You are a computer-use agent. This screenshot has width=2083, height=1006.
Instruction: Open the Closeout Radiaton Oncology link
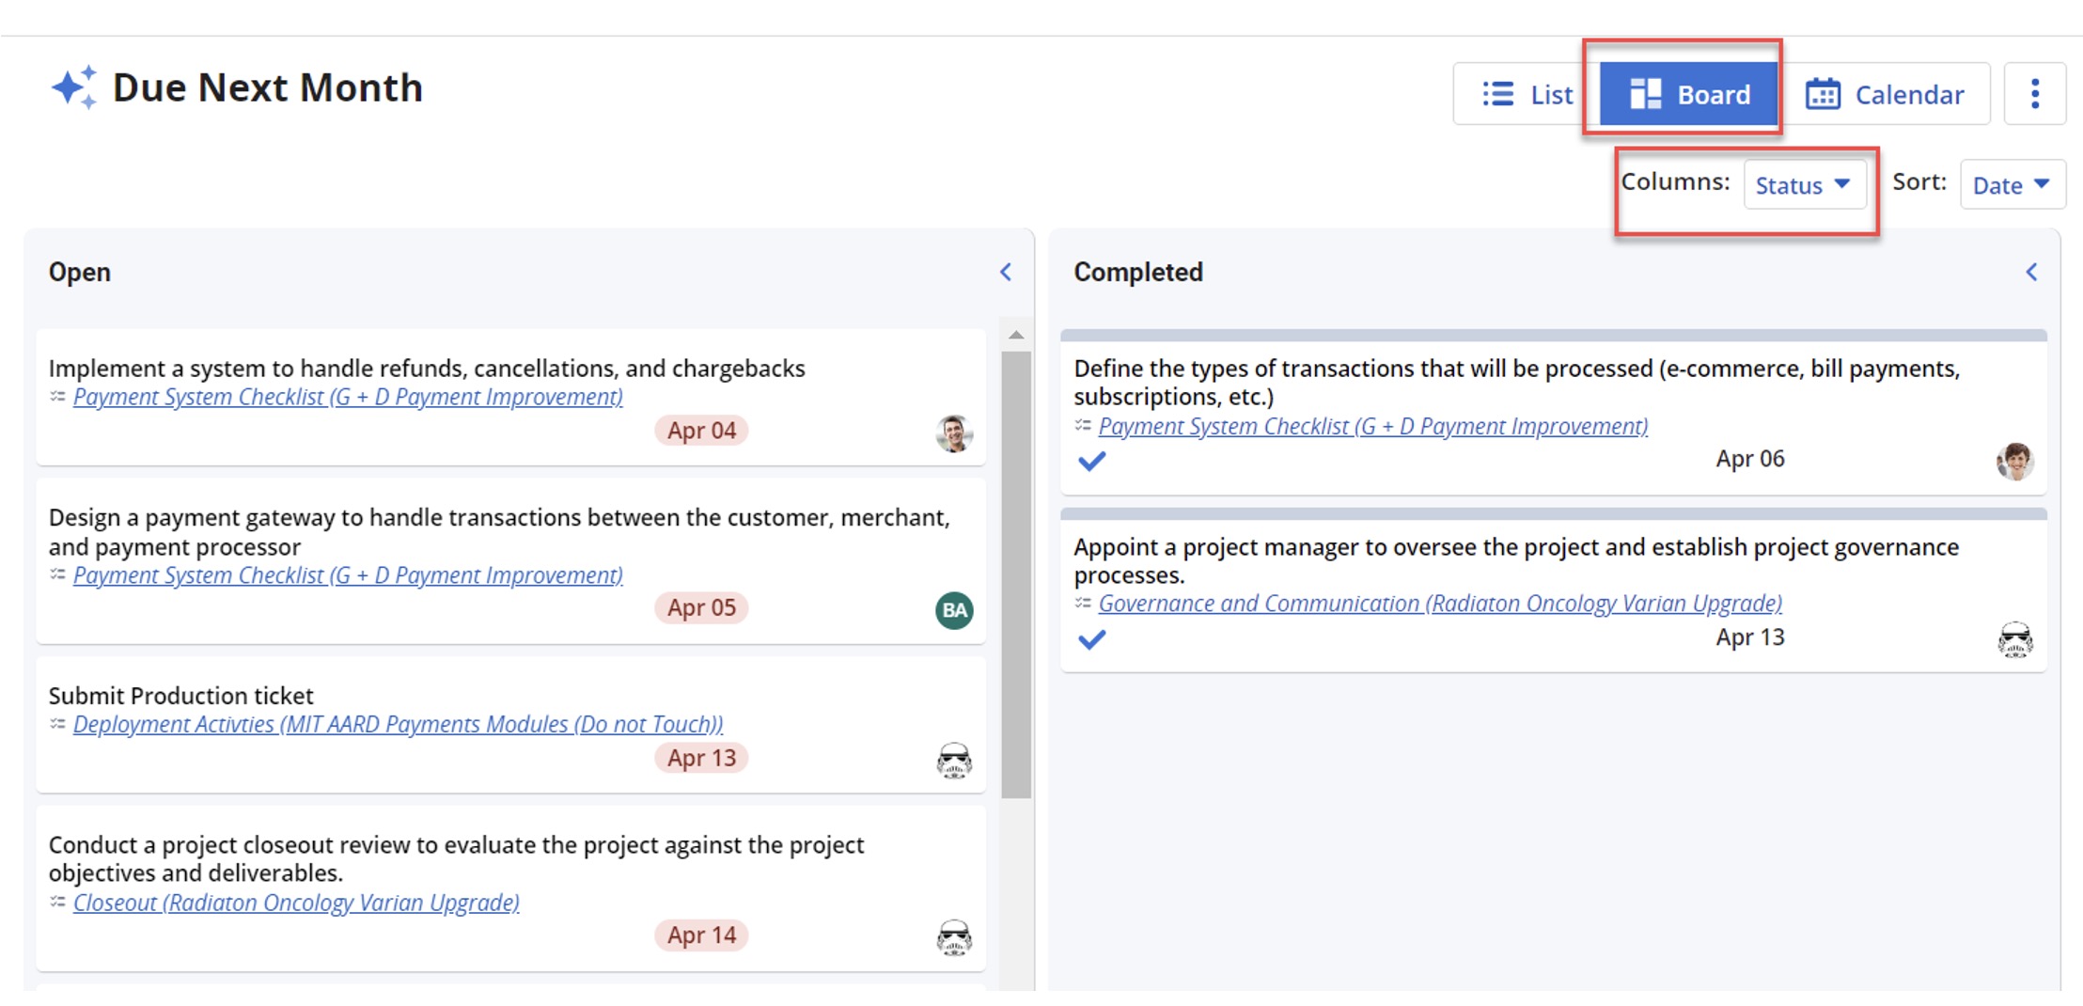296,903
